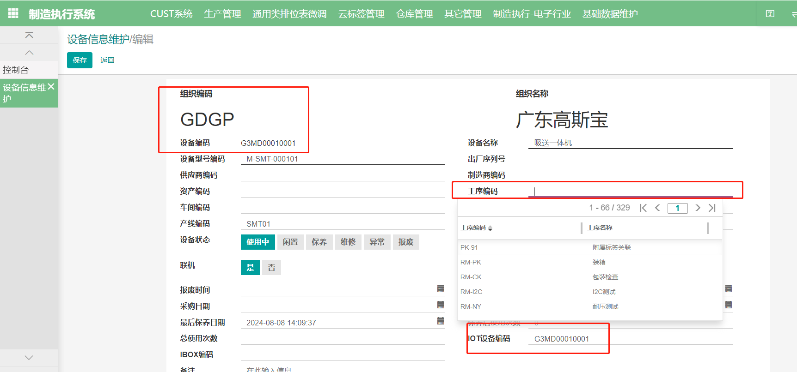
Task: Click the sidebar down chevron
Action: (29, 358)
